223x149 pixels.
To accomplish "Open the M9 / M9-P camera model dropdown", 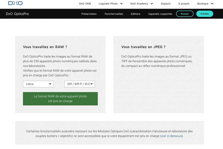I will click(x=80, y=84).
